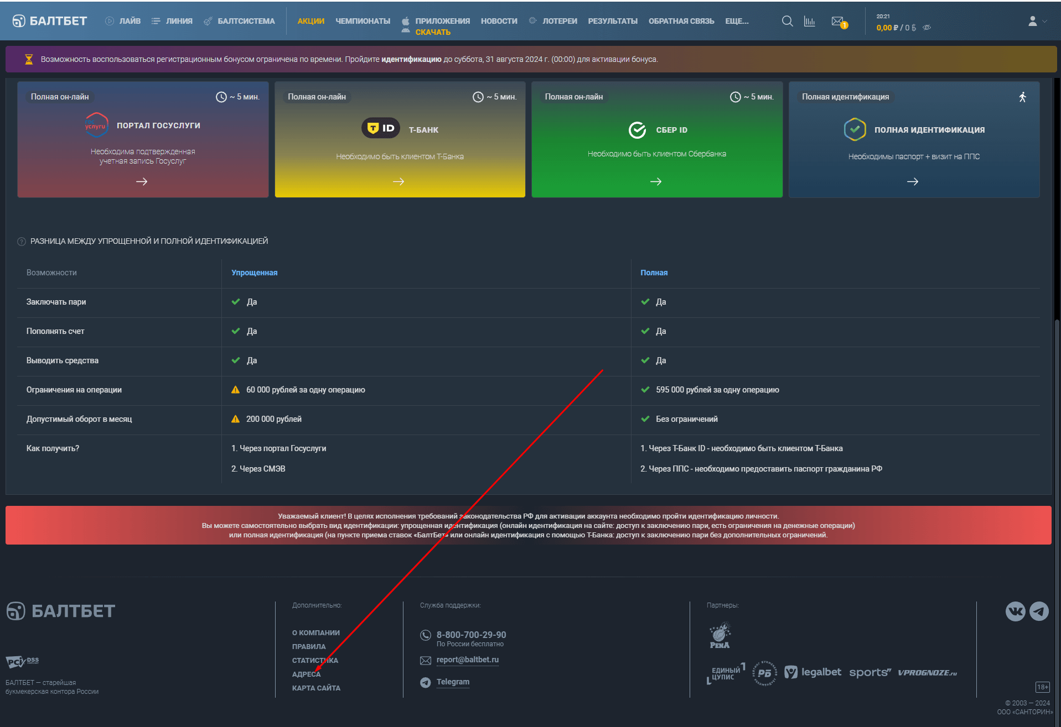1061x727 pixels.
Task: Click the clock icon on Госуслуги card
Action: point(221,97)
